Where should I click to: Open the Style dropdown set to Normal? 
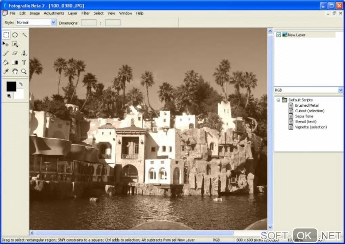click(x=36, y=22)
